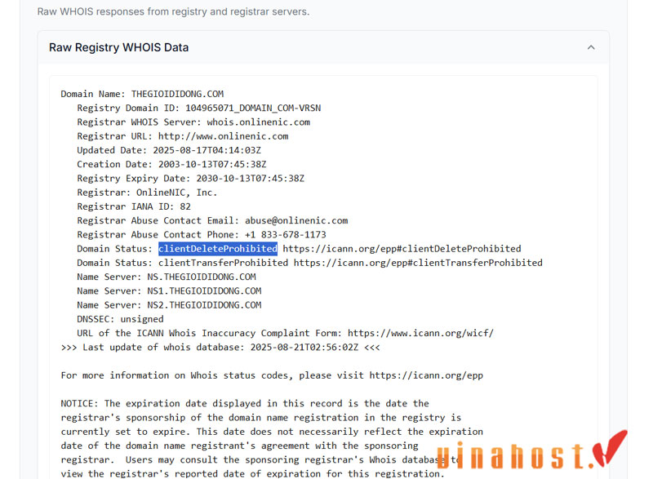
Task: Click the icann.org/epp#clientTransferProhibited URL
Action: coord(418,263)
